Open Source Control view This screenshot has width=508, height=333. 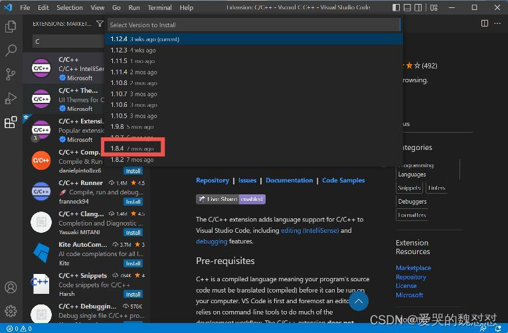(11, 74)
